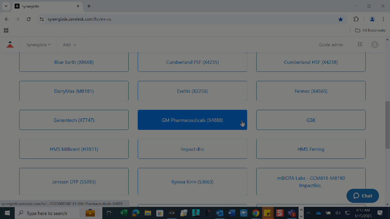Open Cumberland HSF (X4238) category
The image size is (390, 219).
[311, 62]
